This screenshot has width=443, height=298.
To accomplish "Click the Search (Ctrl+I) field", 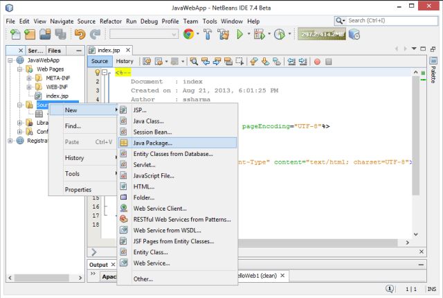I will click(386, 21).
